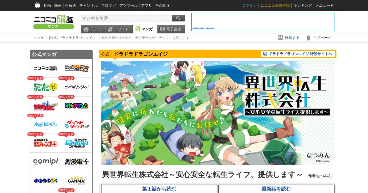Click the ニコニコ静画 マンガ logo
Viewport: 368px width, 193px height.
point(54,22)
